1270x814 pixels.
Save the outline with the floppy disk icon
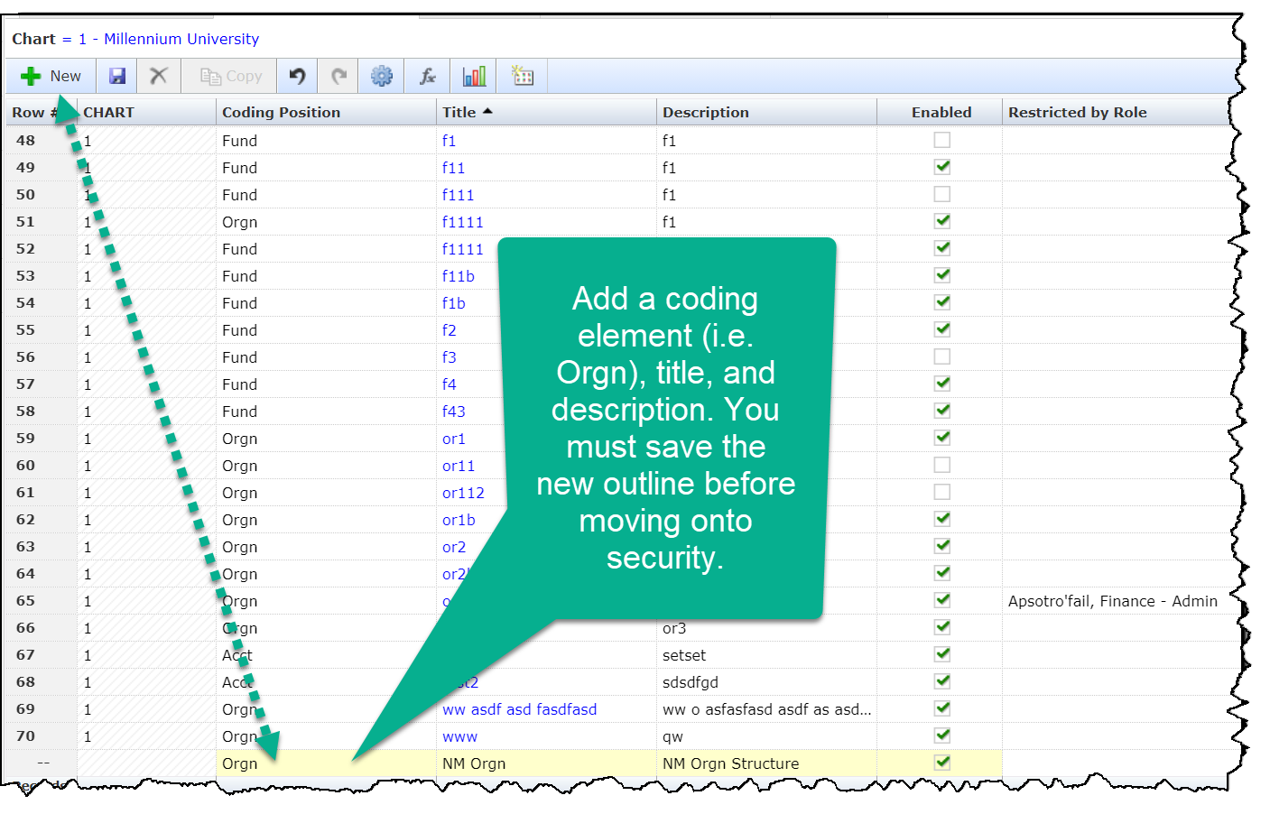(x=117, y=77)
